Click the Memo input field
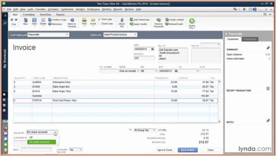Image resolution: width=276 pixels, height=156 pixels. [36, 150]
